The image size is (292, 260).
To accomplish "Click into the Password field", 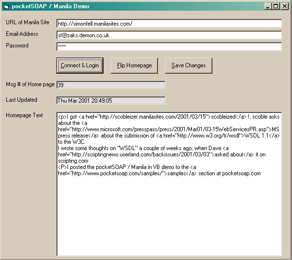I will pos(169,46).
